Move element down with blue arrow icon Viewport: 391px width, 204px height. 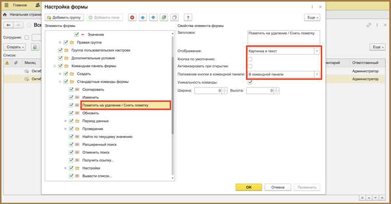click(153, 17)
